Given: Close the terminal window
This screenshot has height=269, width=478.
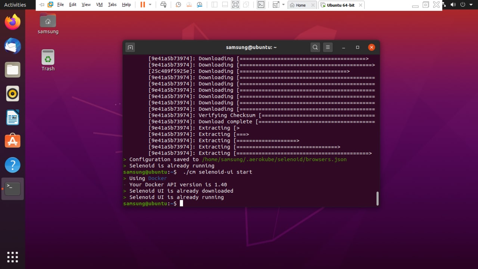Looking at the screenshot, I should click(371, 47).
